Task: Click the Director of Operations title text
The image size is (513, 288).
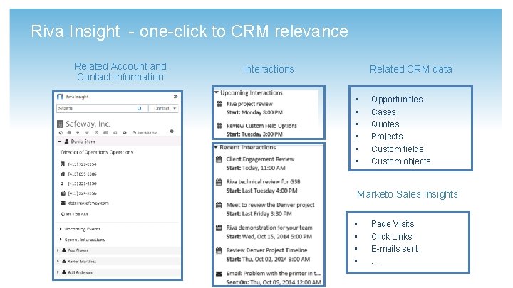Action: click(97, 152)
